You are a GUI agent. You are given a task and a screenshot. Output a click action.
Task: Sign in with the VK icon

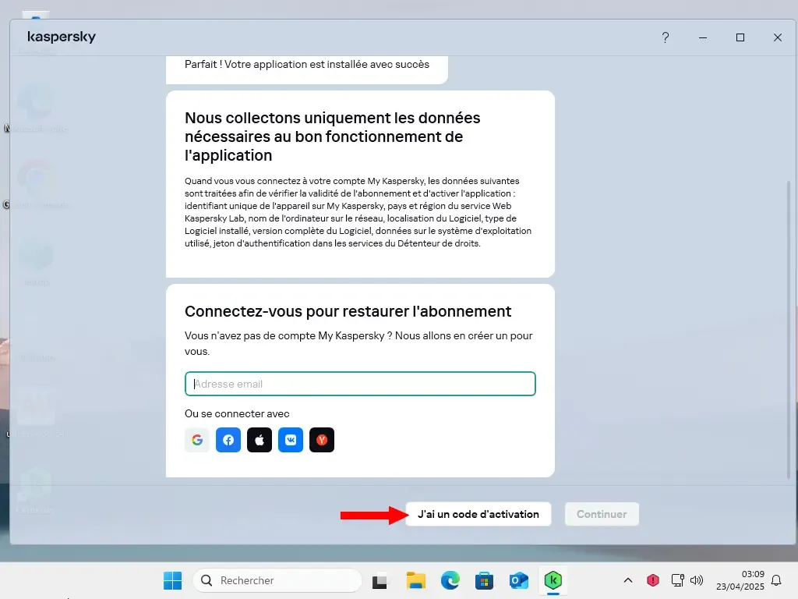click(291, 440)
